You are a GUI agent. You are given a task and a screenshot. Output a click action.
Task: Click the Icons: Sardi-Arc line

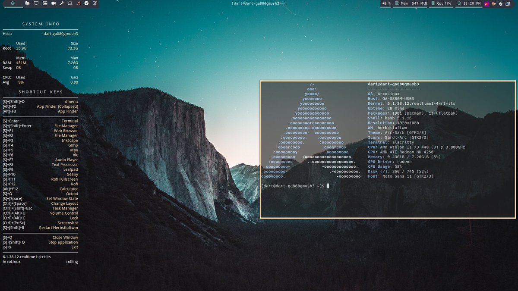pyautogui.click(x=398, y=137)
